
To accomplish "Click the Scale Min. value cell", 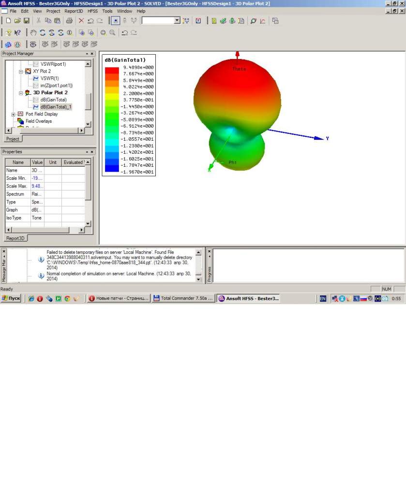I will pos(37,178).
